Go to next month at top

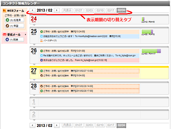click(x=57, y=10)
